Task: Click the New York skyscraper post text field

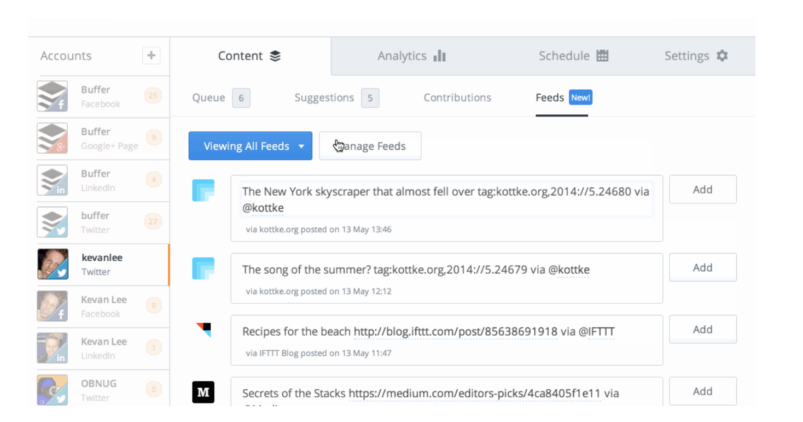Action: point(447,200)
